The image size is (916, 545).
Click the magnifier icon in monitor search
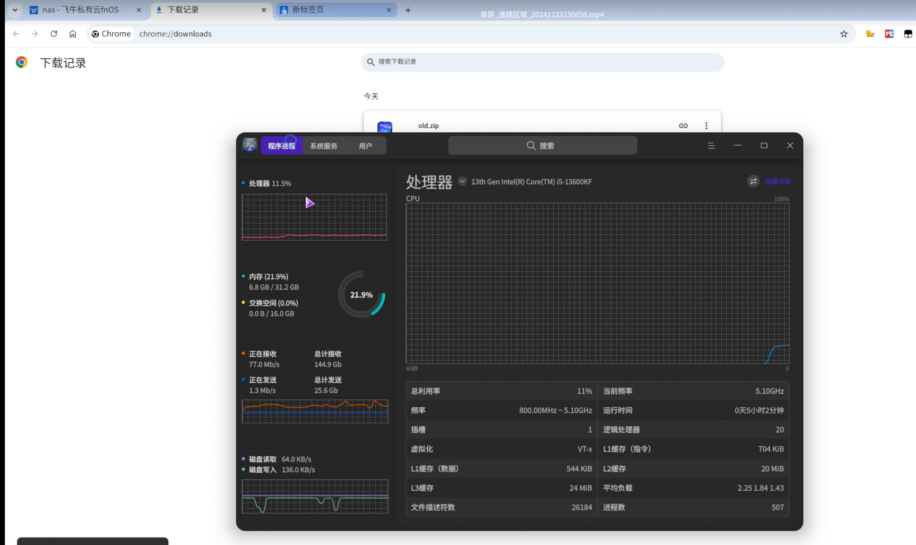531,146
